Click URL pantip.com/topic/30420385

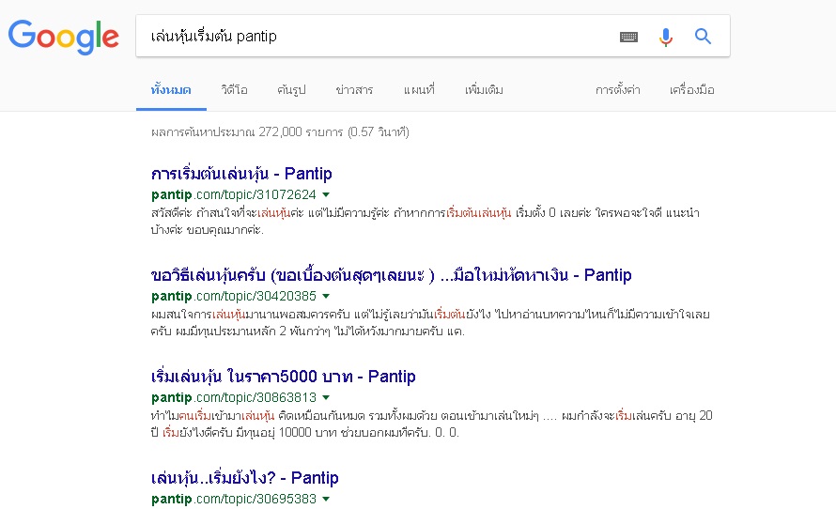234,296
